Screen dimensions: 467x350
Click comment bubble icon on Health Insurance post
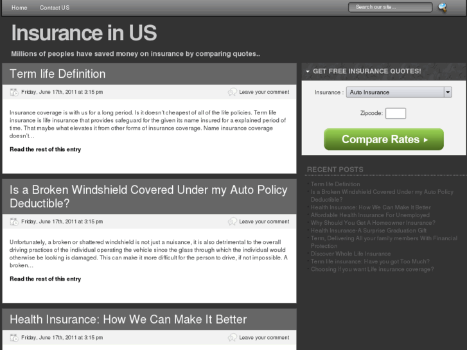pos(232,337)
